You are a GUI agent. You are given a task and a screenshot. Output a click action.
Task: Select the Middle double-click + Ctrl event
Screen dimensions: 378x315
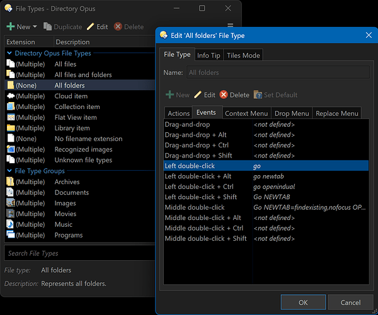pos(266,228)
